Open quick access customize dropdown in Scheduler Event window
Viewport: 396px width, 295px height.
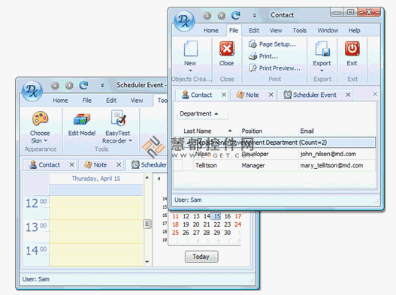(102, 86)
